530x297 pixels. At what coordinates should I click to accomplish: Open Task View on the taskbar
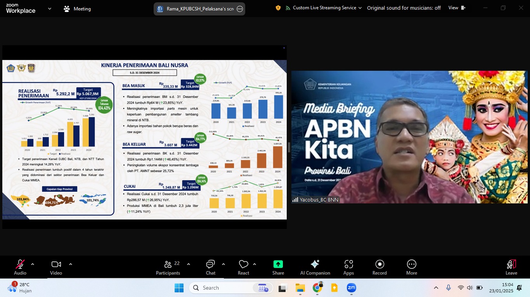coord(282,288)
